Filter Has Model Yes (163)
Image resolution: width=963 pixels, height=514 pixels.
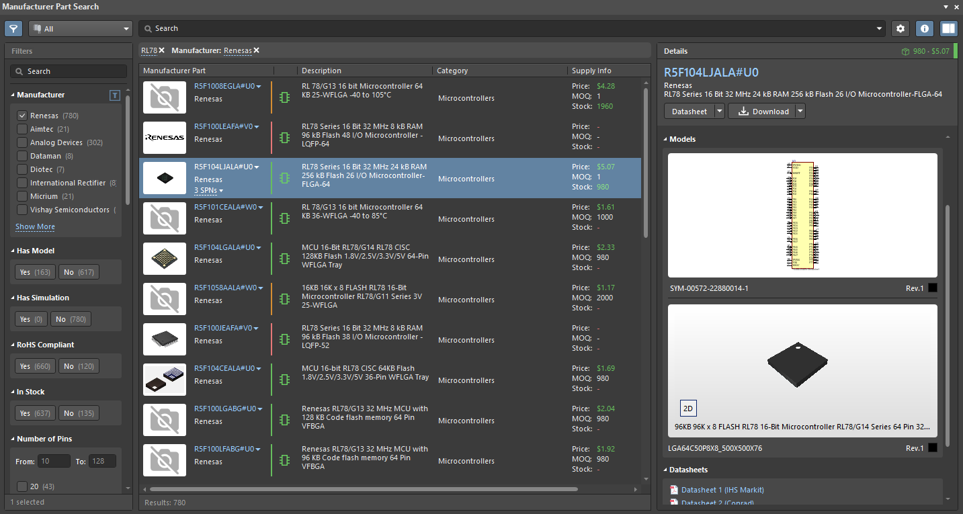[35, 272]
